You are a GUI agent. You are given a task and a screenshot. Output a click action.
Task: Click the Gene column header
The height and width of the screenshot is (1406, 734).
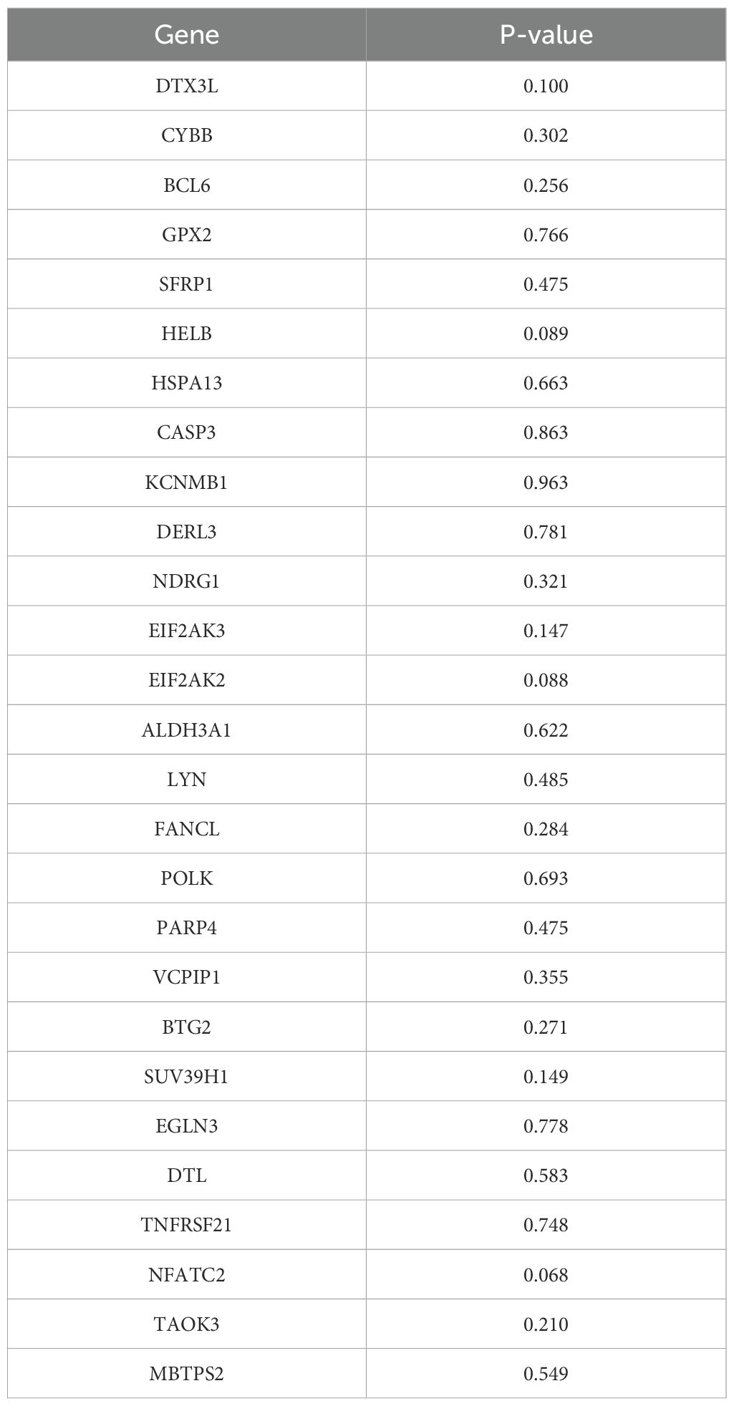(x=187, y=35)
